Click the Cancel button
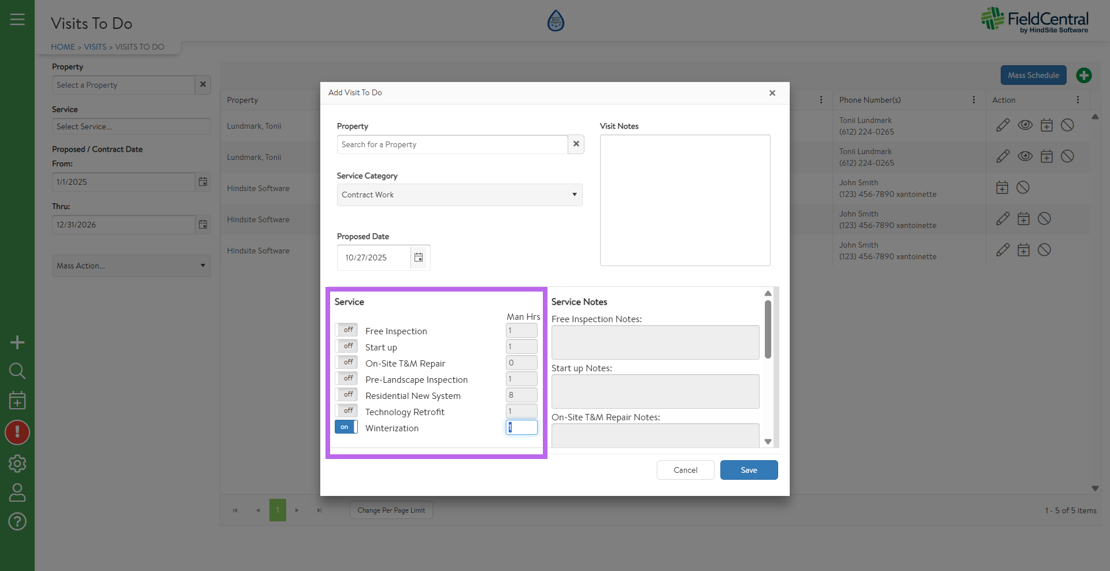 point(685,470)
